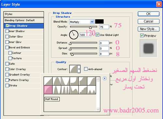Open the contour picker flyout menu arrow
This screenshot has height=119, width=163.
tap(105, 78)
